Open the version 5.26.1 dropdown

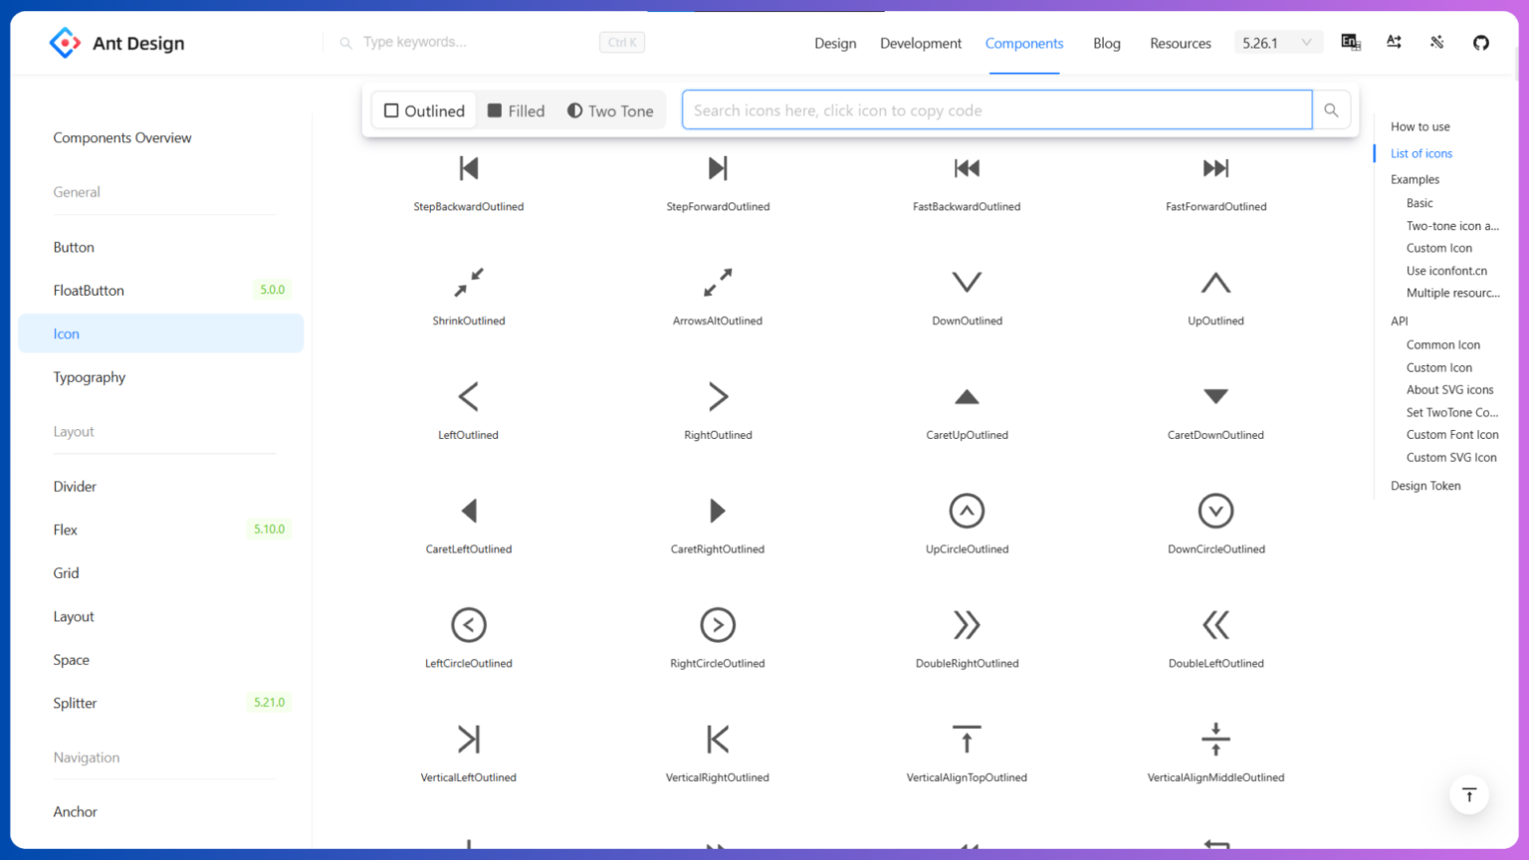tap(1278, 42)
